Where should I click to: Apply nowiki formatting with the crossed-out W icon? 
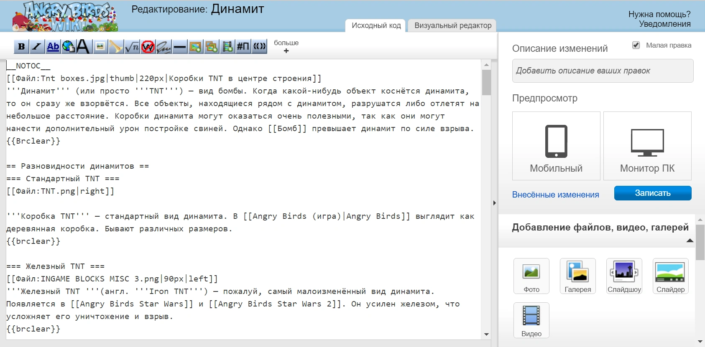point(148,46)
